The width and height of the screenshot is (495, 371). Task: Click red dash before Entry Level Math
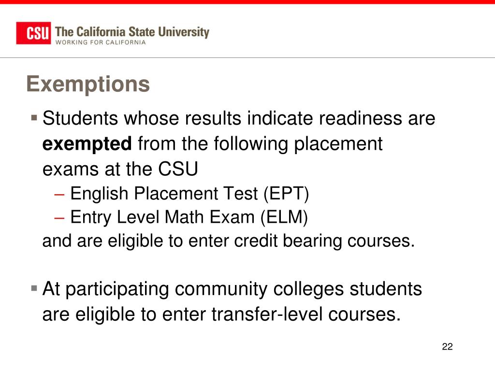59,218
